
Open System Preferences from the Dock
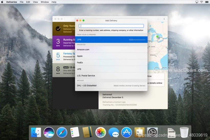pos(152,132)
